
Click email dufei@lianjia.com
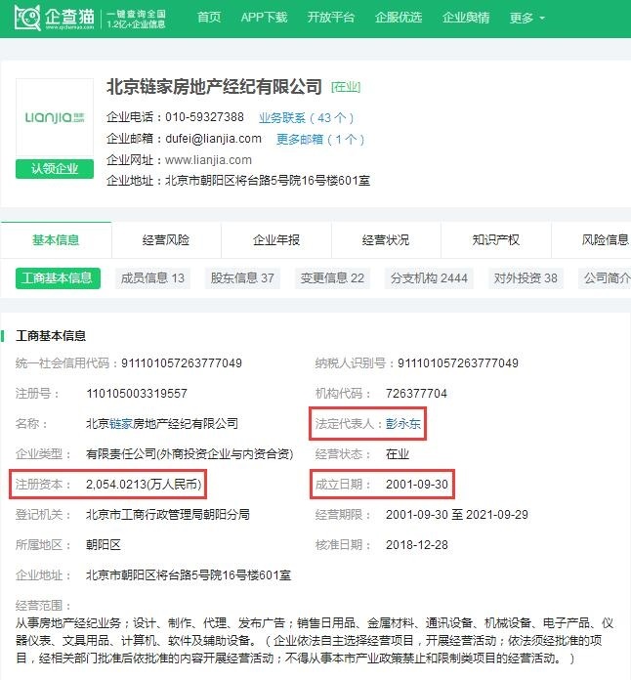(x=213, y=139)
